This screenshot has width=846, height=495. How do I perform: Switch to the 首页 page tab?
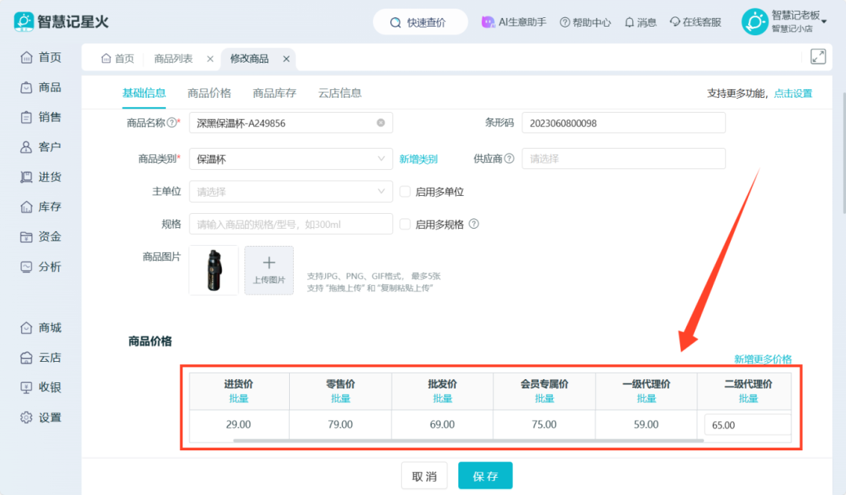(x=117, y=59)
